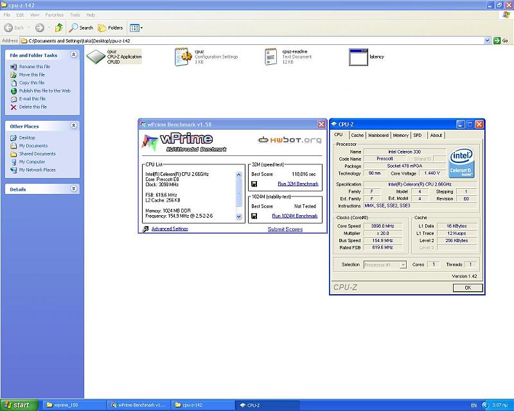Open the Favorites menu in Explorer
Screen dimensions: 514x411
(x=55, y=15)
